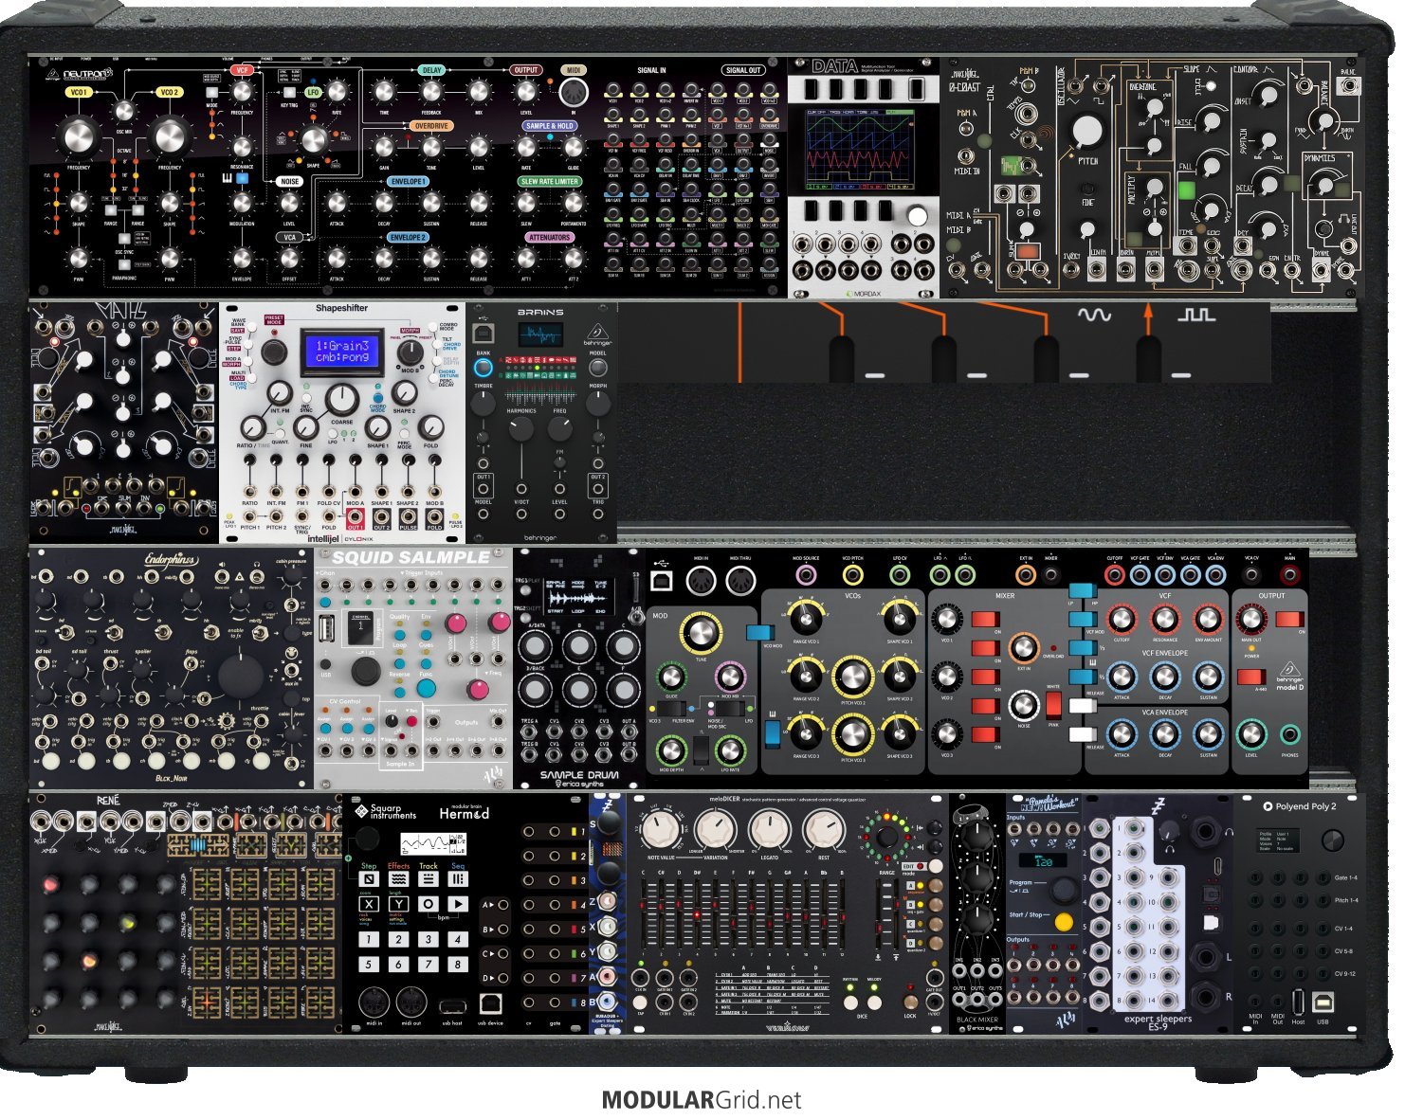Click the meloDICER RHYTHM dice button
This screenshot has width=1405, height=1120.
point(850,1001)
